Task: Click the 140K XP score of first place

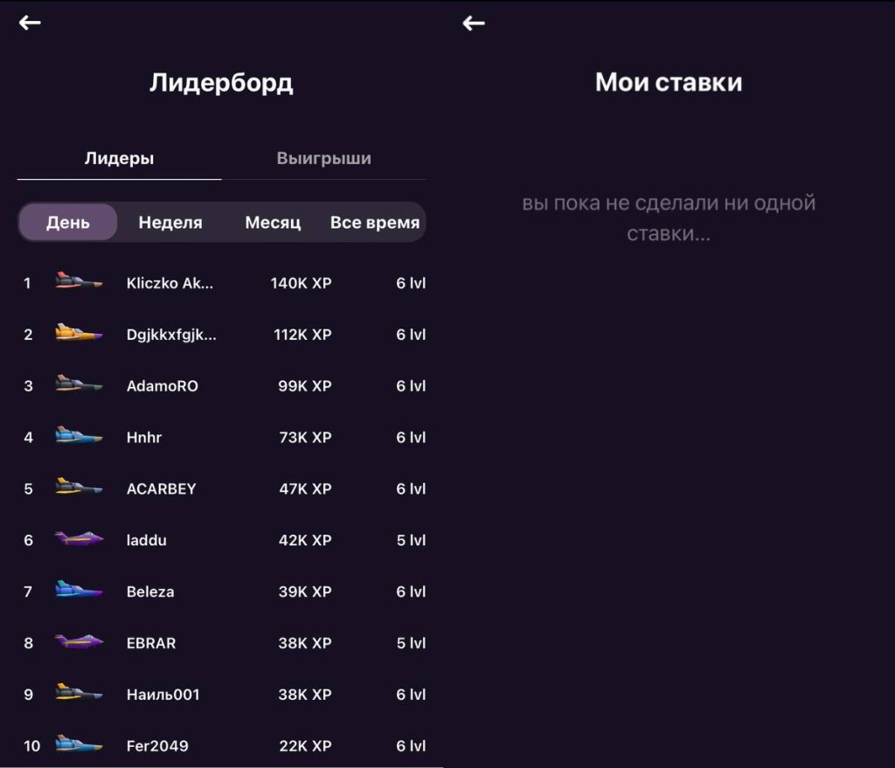Action: coord(301,283)
